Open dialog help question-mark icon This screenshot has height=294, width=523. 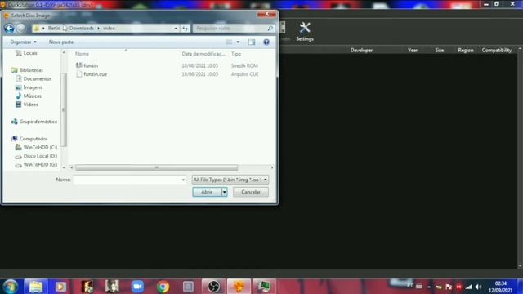pyautogui.click(x=266, y=42)
